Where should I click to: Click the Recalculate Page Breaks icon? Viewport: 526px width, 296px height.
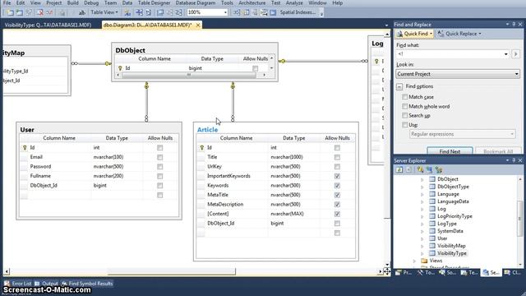point(149,13)
